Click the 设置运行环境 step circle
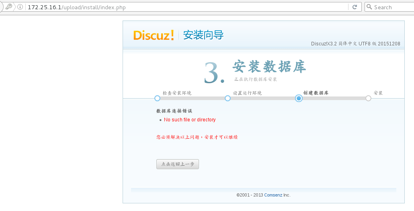This screenshot has width=414, height=211. (227, 98)
